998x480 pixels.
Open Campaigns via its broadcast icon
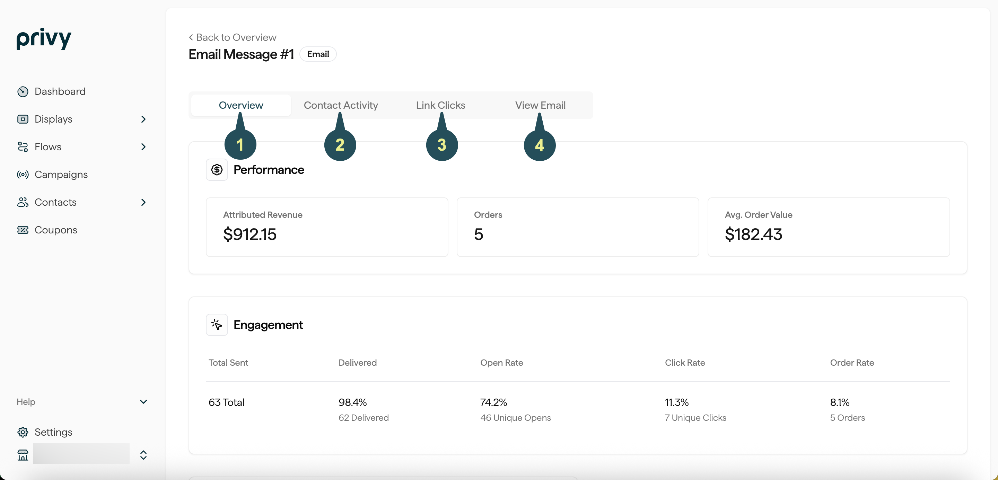[x=23, y=175]
